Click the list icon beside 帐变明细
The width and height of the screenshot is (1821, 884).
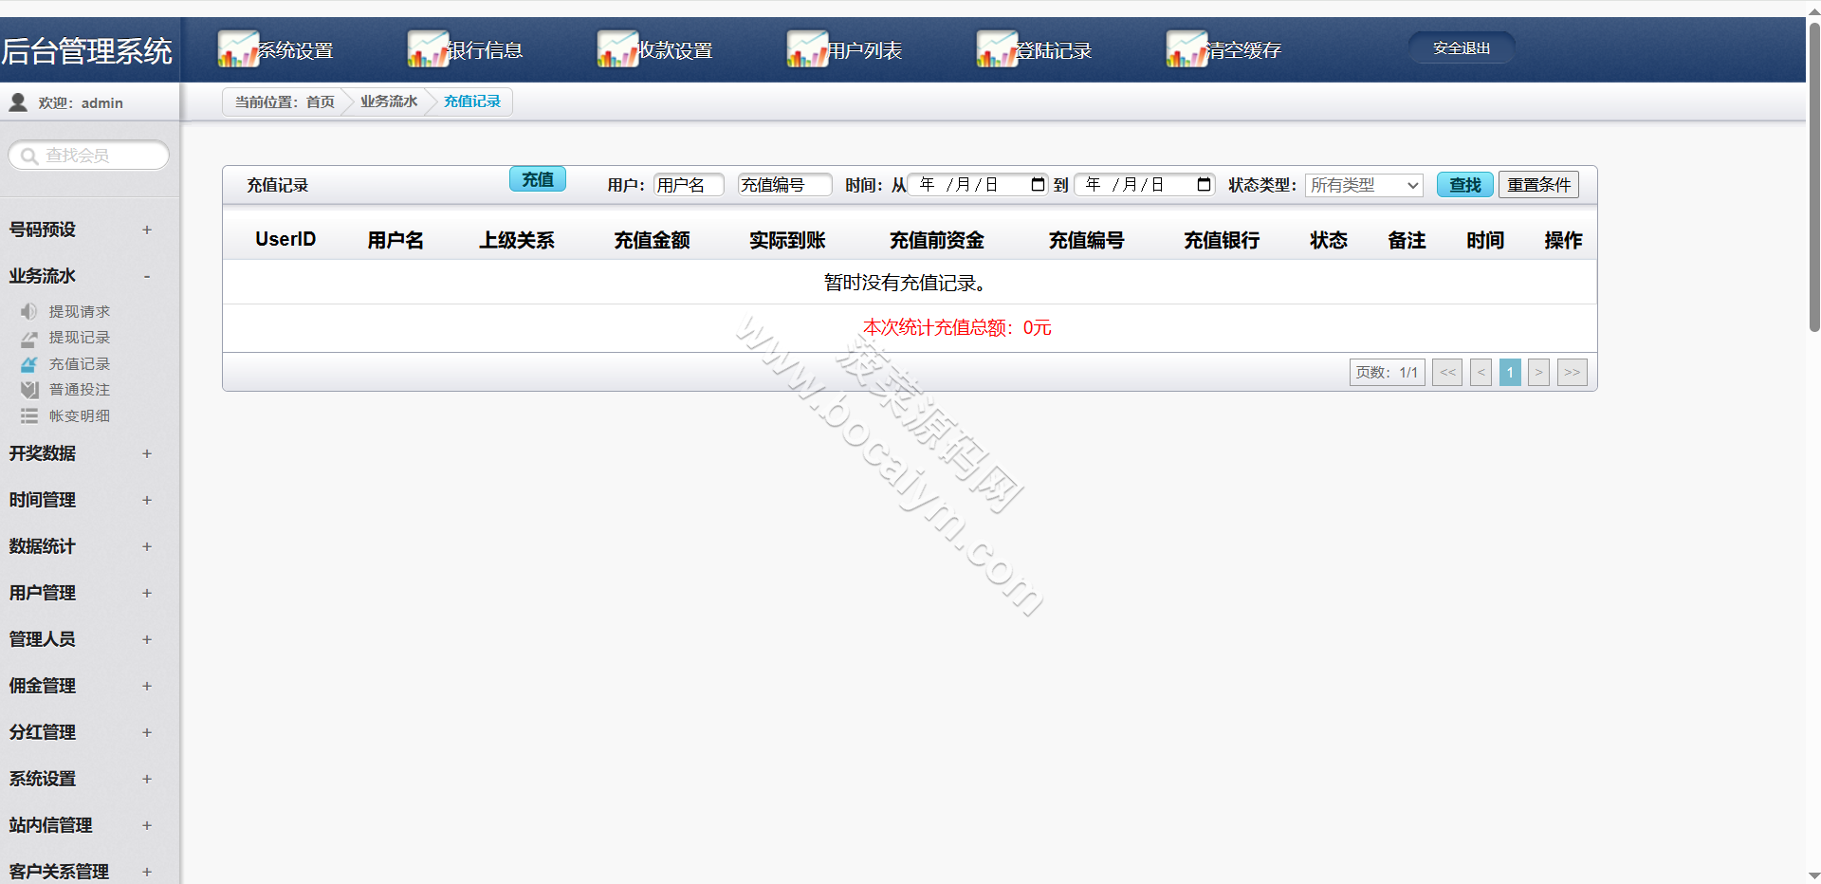tap(29, 416)
